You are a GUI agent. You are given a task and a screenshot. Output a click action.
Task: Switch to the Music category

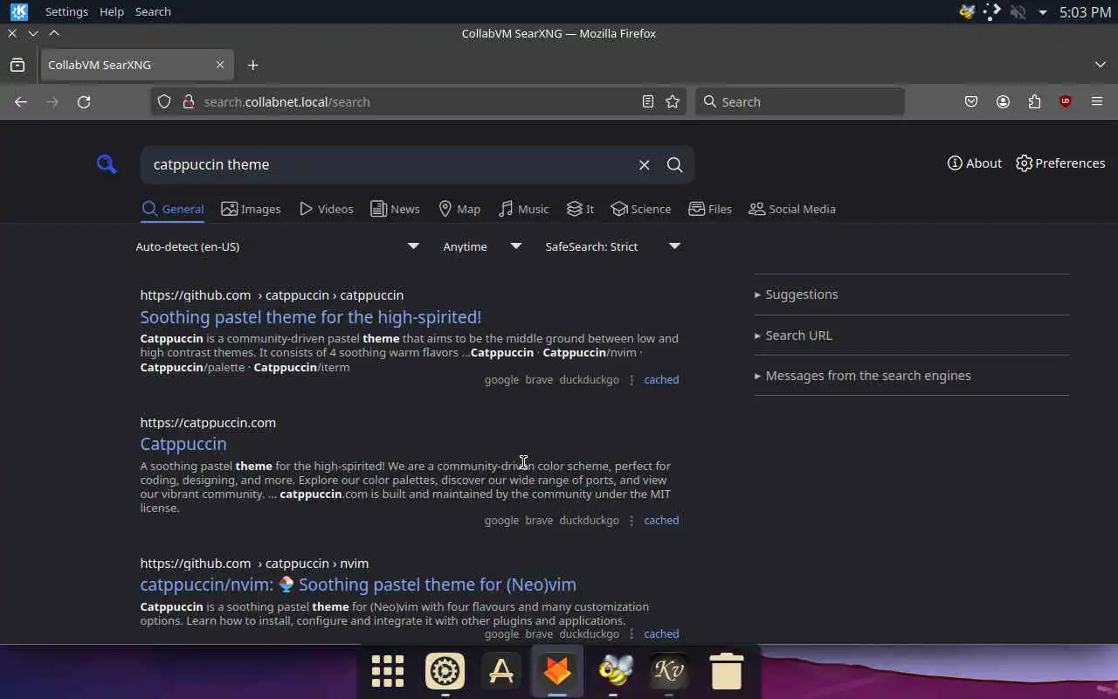click(x=524, y=209)
